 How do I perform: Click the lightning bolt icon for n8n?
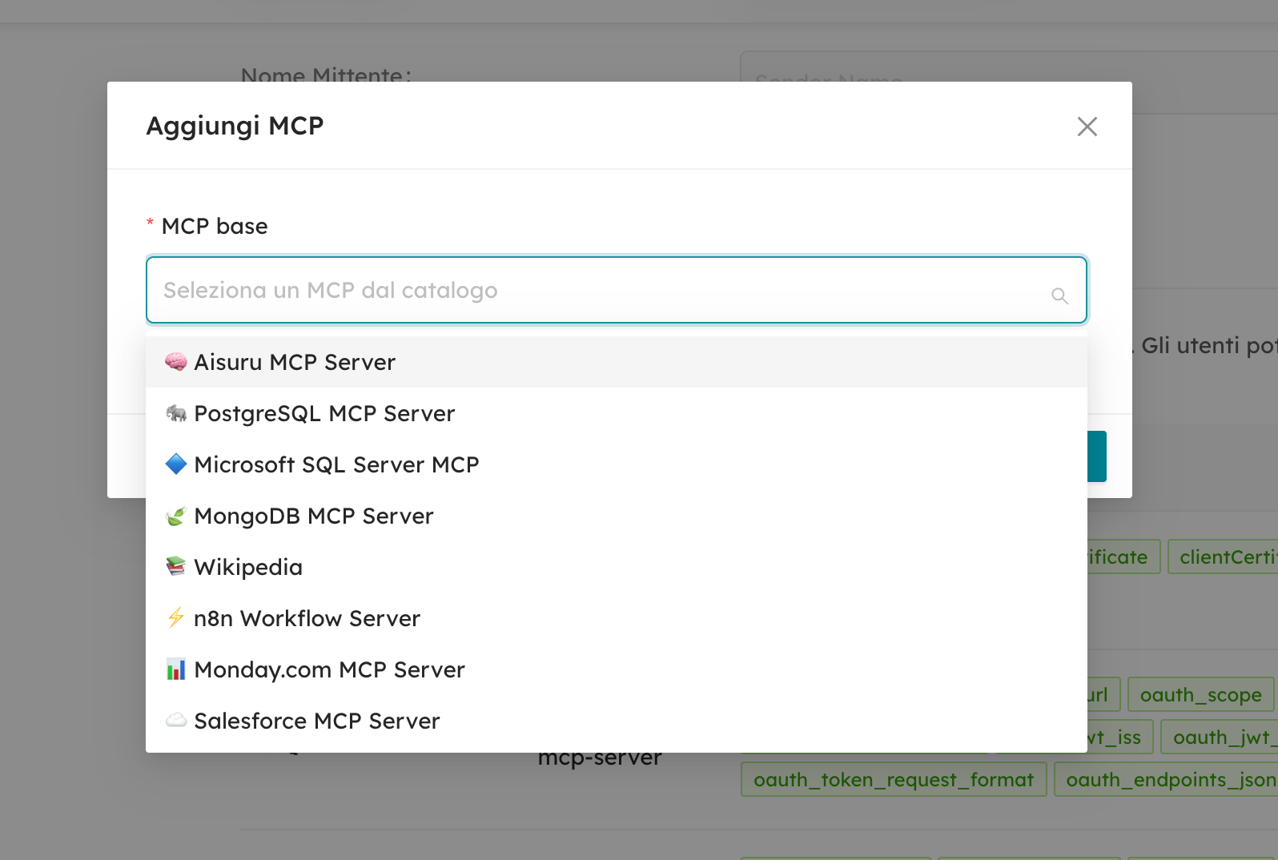pos(175,618)
